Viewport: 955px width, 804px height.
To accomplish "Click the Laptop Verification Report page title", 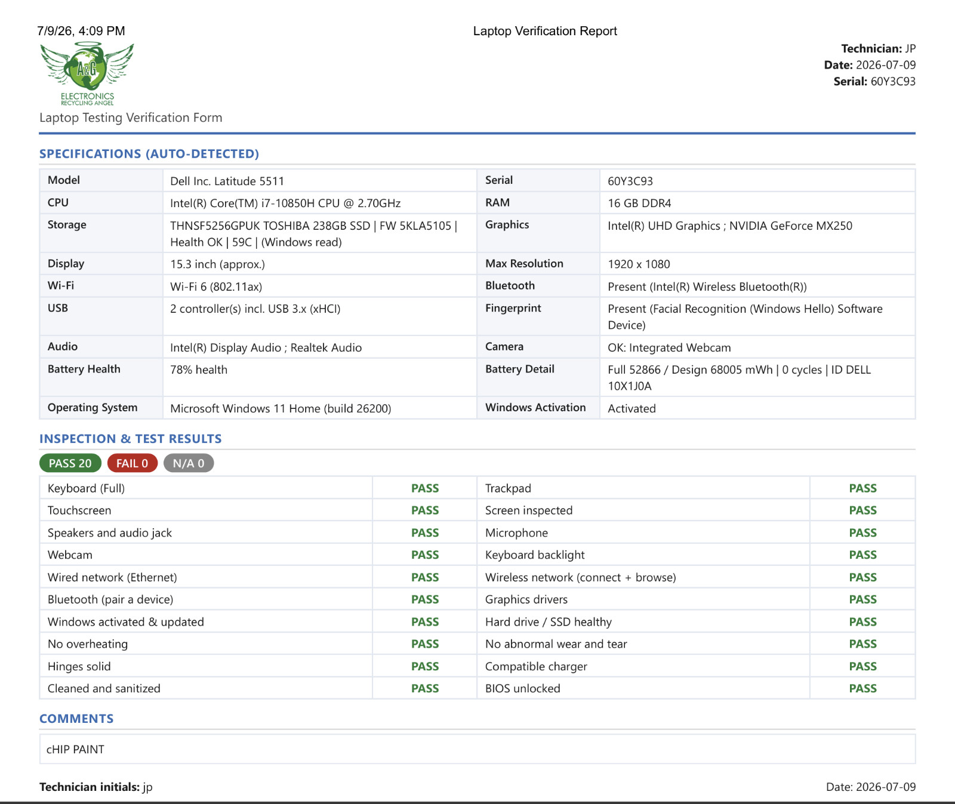I will point(545,31).
